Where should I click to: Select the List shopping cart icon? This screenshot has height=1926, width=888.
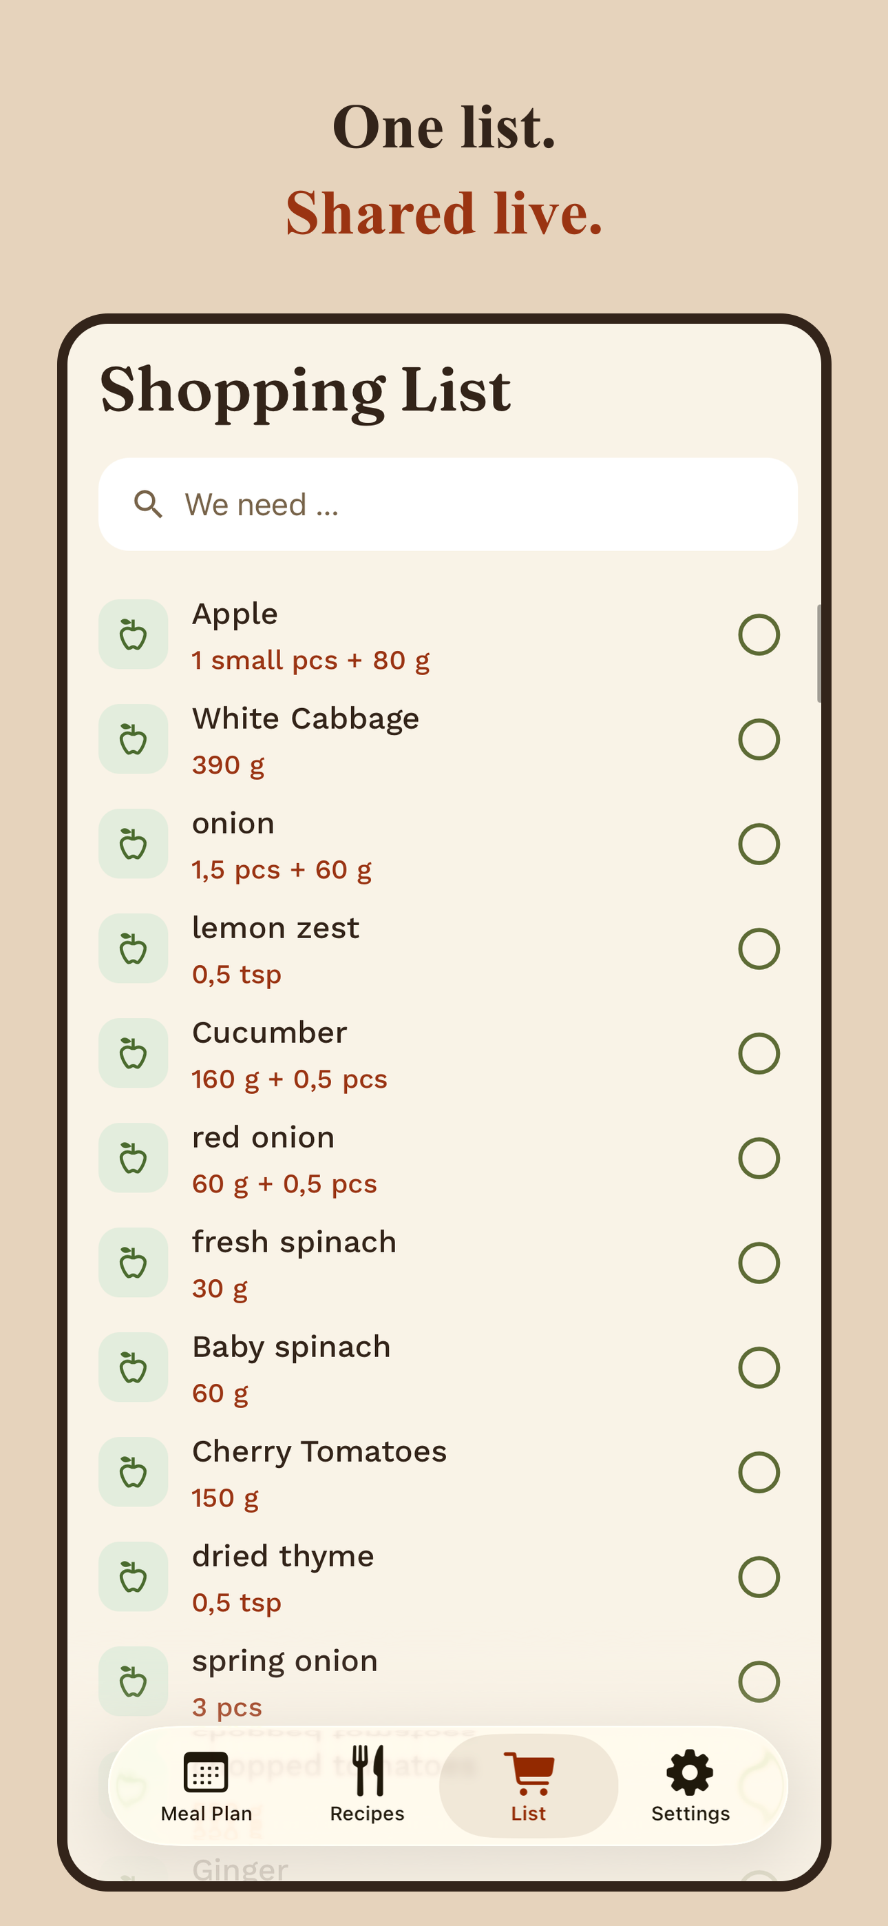(529, 1772)
